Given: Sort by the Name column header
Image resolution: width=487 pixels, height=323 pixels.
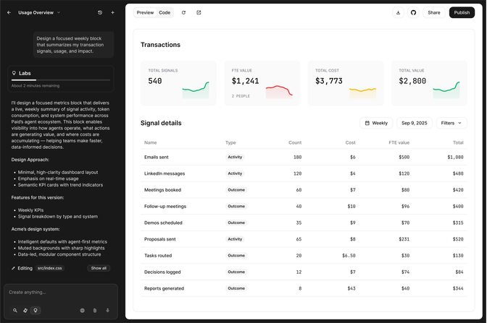Looking at the screenshot, I should (x=150, y=143).
